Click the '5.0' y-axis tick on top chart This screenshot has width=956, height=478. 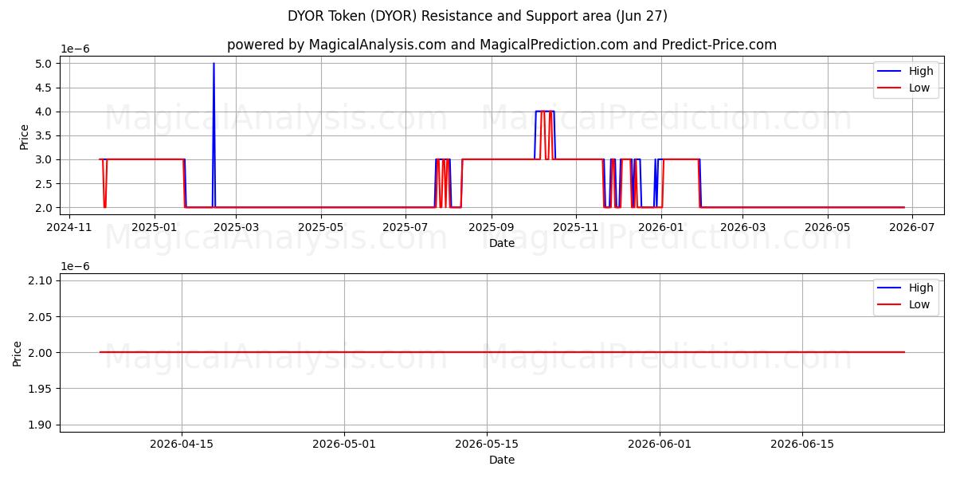pyautogui.click(x=45, y=64)
